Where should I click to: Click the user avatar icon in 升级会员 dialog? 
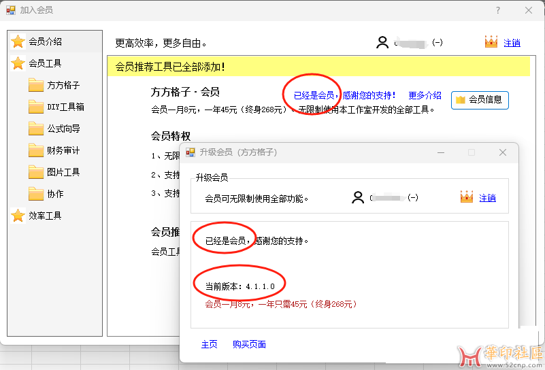pos(358,197)
